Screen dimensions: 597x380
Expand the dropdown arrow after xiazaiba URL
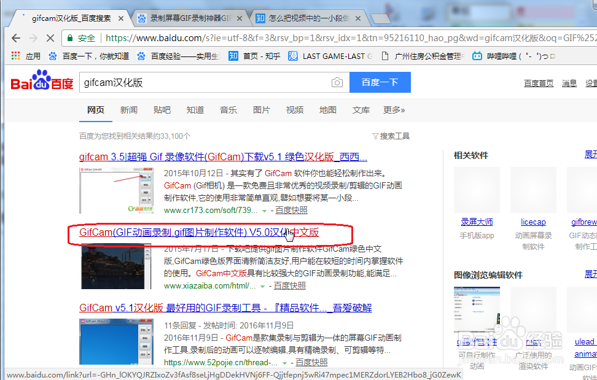pyautogui.click(x=262, y=287)
